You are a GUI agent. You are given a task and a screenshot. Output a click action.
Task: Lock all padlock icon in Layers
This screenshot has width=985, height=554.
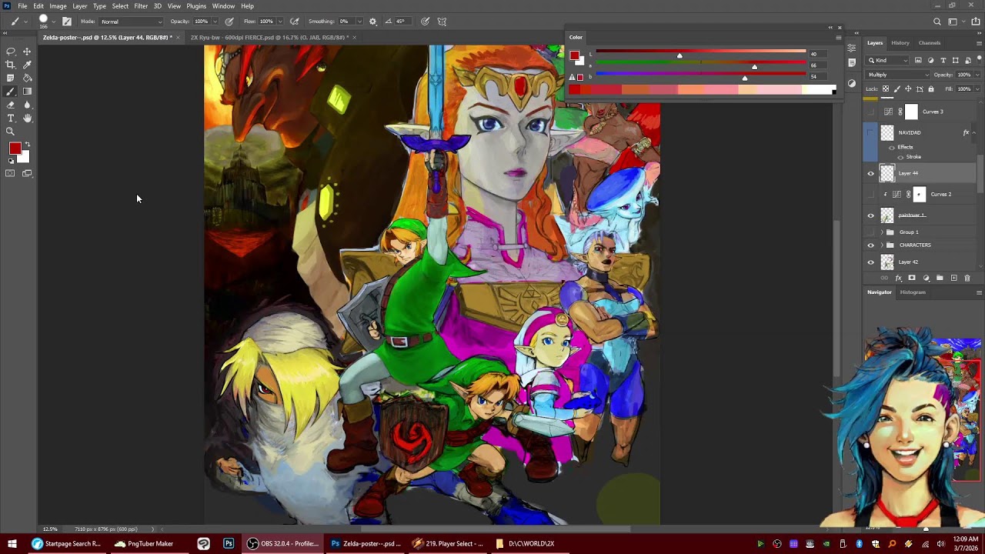(931, 89)
